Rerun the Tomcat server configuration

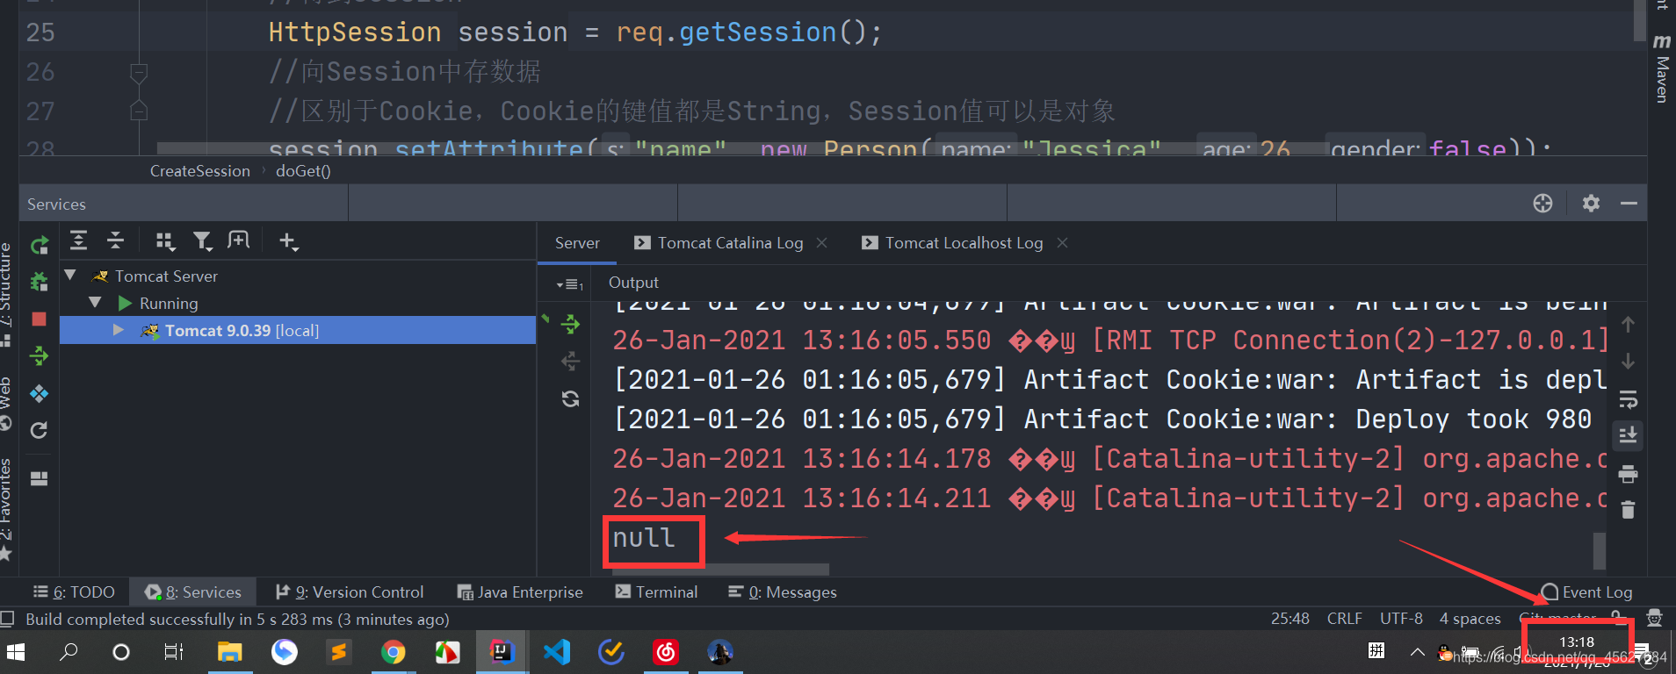(40, 245)
